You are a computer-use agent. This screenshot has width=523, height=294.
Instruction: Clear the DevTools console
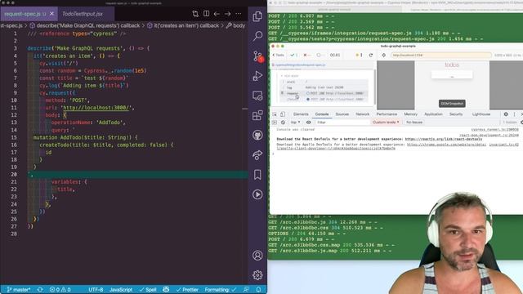coord(283,122)
